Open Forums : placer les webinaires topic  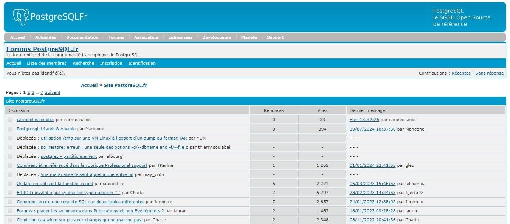click(90, 211)
